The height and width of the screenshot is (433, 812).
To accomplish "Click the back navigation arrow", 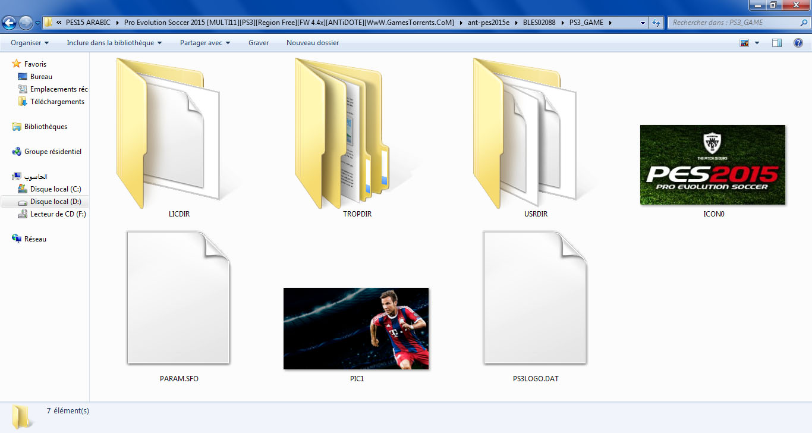I will pos(10,23).
